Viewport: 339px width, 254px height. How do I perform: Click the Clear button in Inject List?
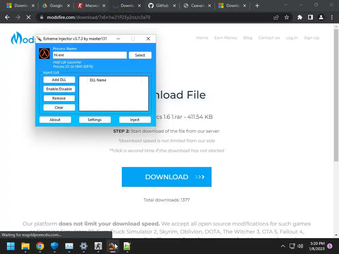(x=59, y=107)
